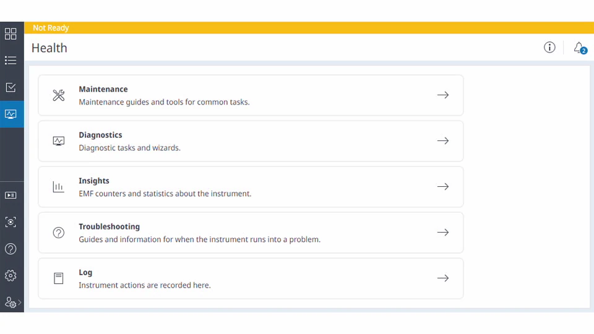This screenshot has height=334, width=594.
Task: Click the Health page heading
Action: (49, 48)
